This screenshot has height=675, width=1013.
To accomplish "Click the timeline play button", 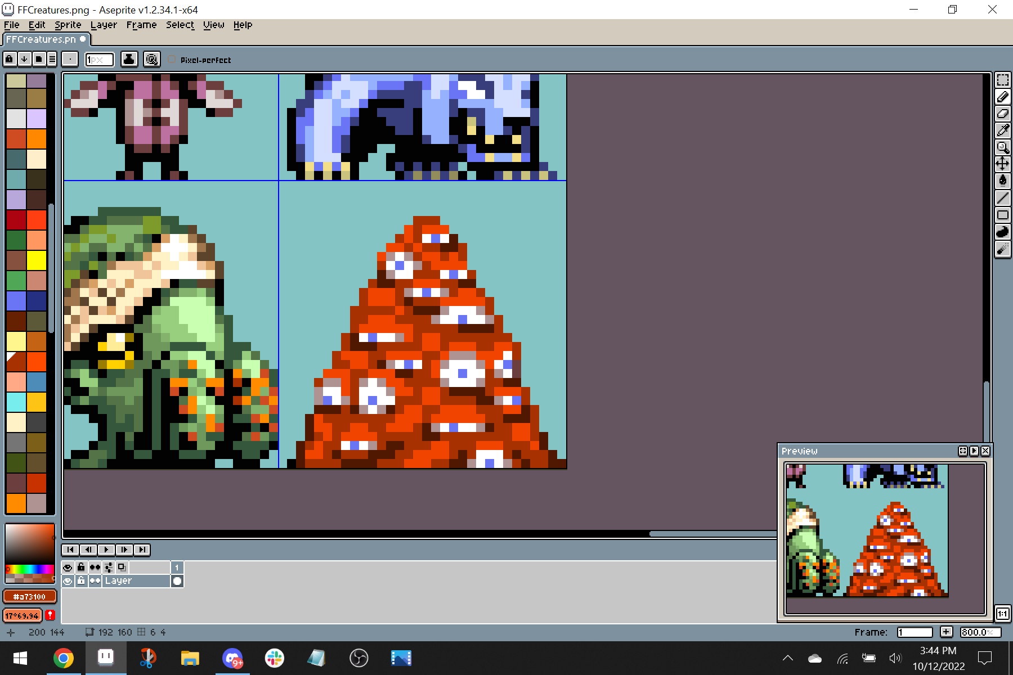I will (x=106, y=550).
